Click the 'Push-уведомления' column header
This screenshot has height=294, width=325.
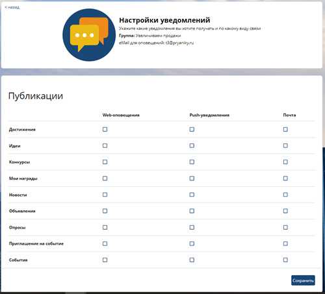pos(209,115)
